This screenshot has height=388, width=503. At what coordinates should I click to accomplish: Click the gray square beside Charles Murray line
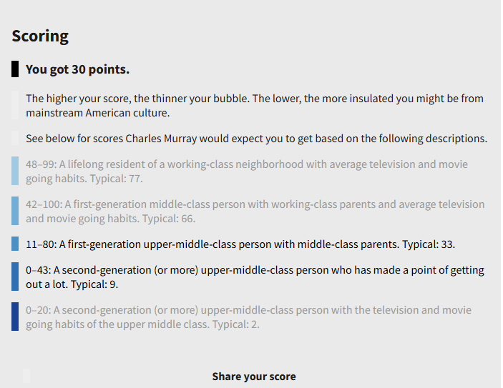point(15,138)
